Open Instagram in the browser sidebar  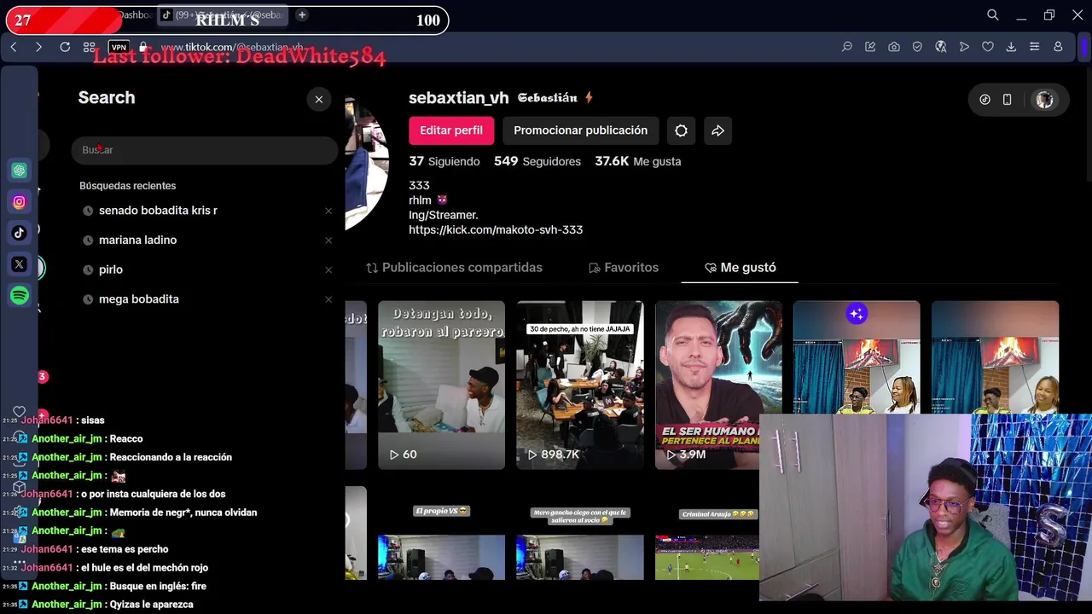[20, 202]
